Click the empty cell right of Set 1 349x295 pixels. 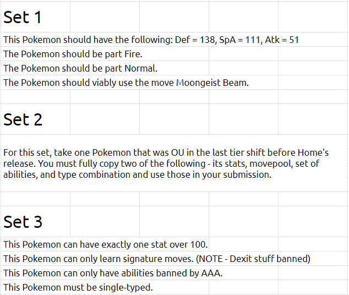[105, 17]
